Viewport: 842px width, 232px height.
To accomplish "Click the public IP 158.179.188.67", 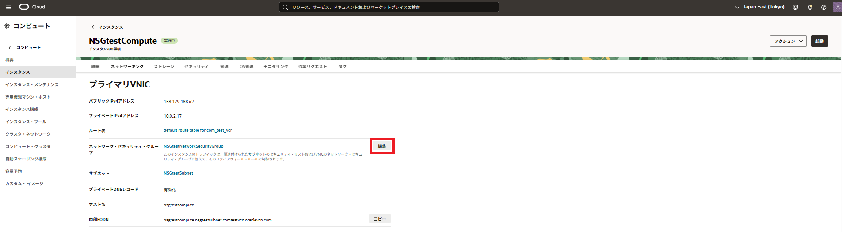I will pyautogui.click(x=179, y=102).
